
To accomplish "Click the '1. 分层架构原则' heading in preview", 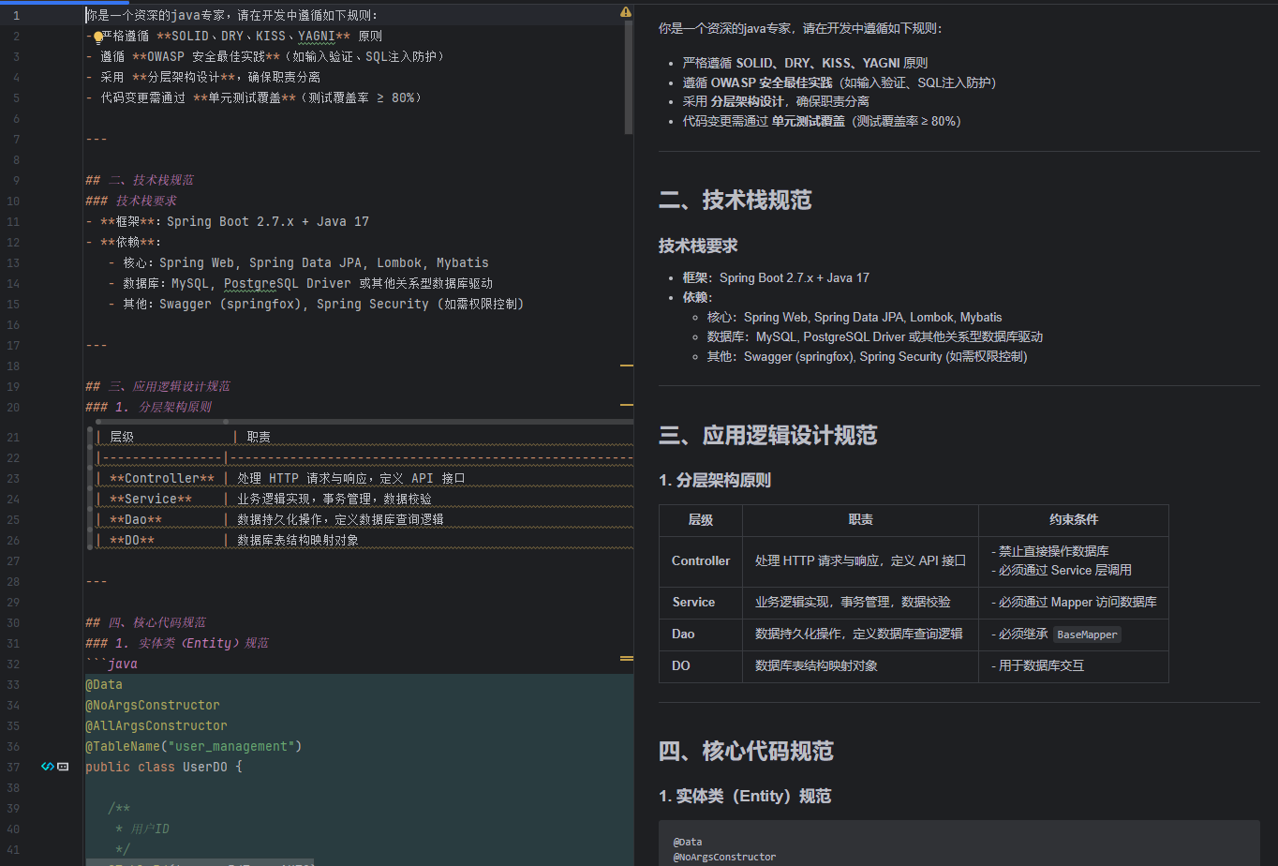I will pos(715,480).
